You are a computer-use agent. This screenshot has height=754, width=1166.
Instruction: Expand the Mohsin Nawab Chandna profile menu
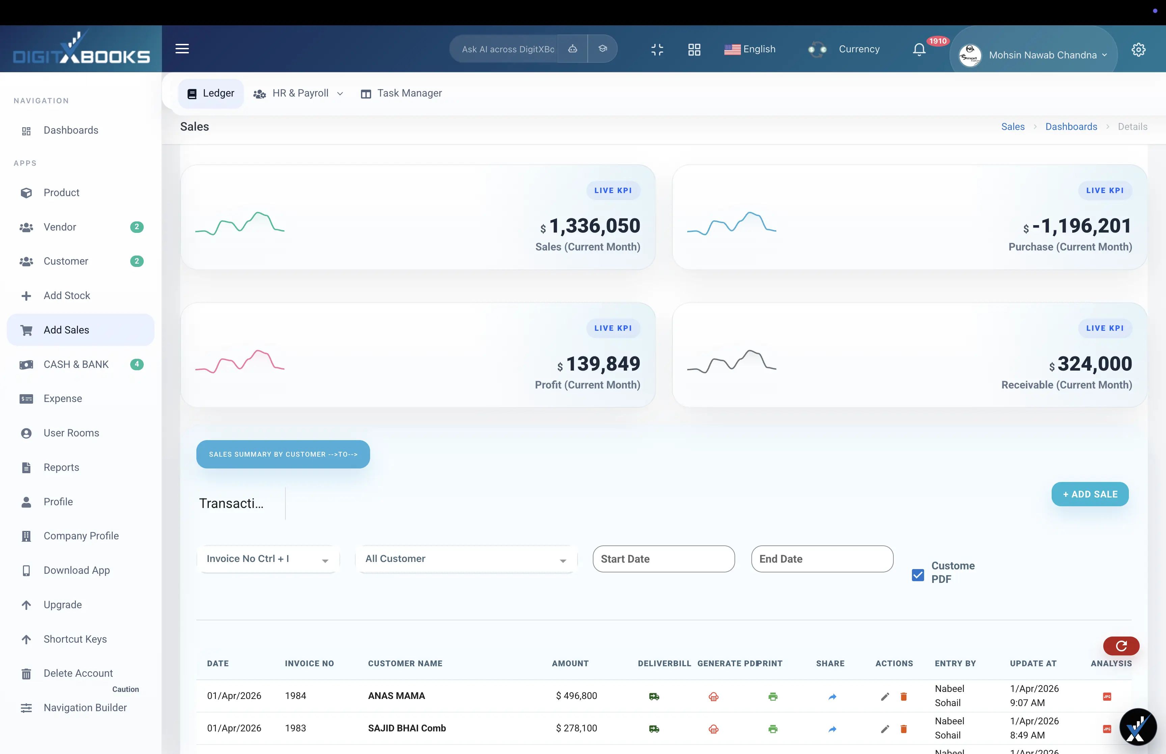[x=1047, y=55]
